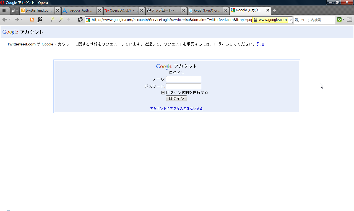Viewport: 354px width, 211px height.
Task: Click the パスワード: label text
Action: click(x=155, y=86)
